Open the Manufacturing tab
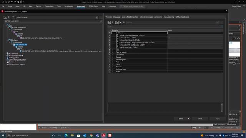The width and height of the screenshot is (246, 138). click(169, 17)
